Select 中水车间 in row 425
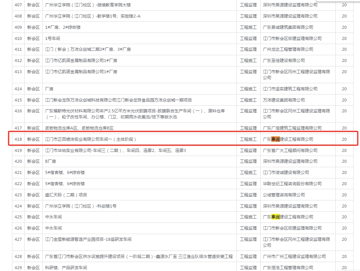The width and height of the screenshot is (360, 271). point(53,217)
